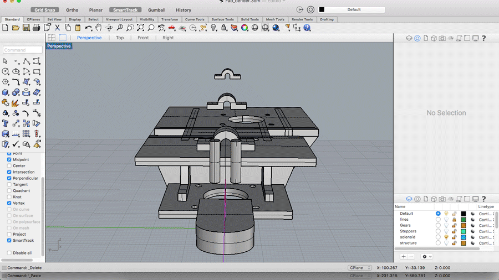Open the help question-mark globe icon
Screen dimensions: 499x280
[x=307, y=28]
